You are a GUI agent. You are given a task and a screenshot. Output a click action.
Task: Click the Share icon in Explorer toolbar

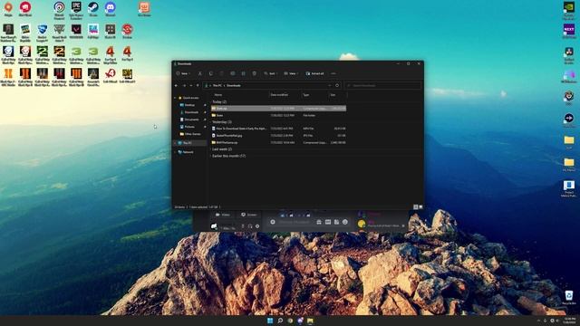pos(244,73)
